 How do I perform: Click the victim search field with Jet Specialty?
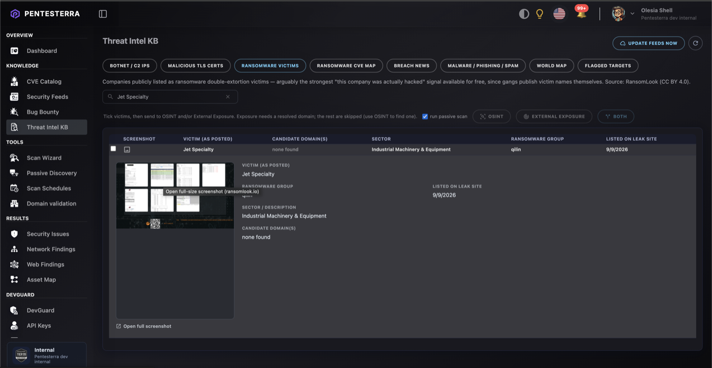click(x=170, y=97)
